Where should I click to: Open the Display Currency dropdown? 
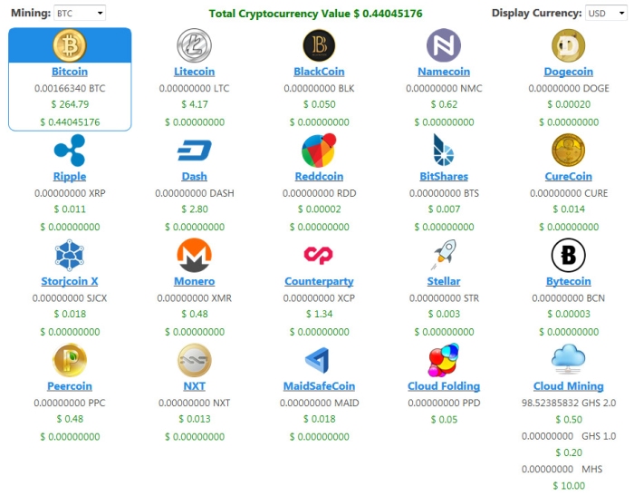[x=606, y=14]
